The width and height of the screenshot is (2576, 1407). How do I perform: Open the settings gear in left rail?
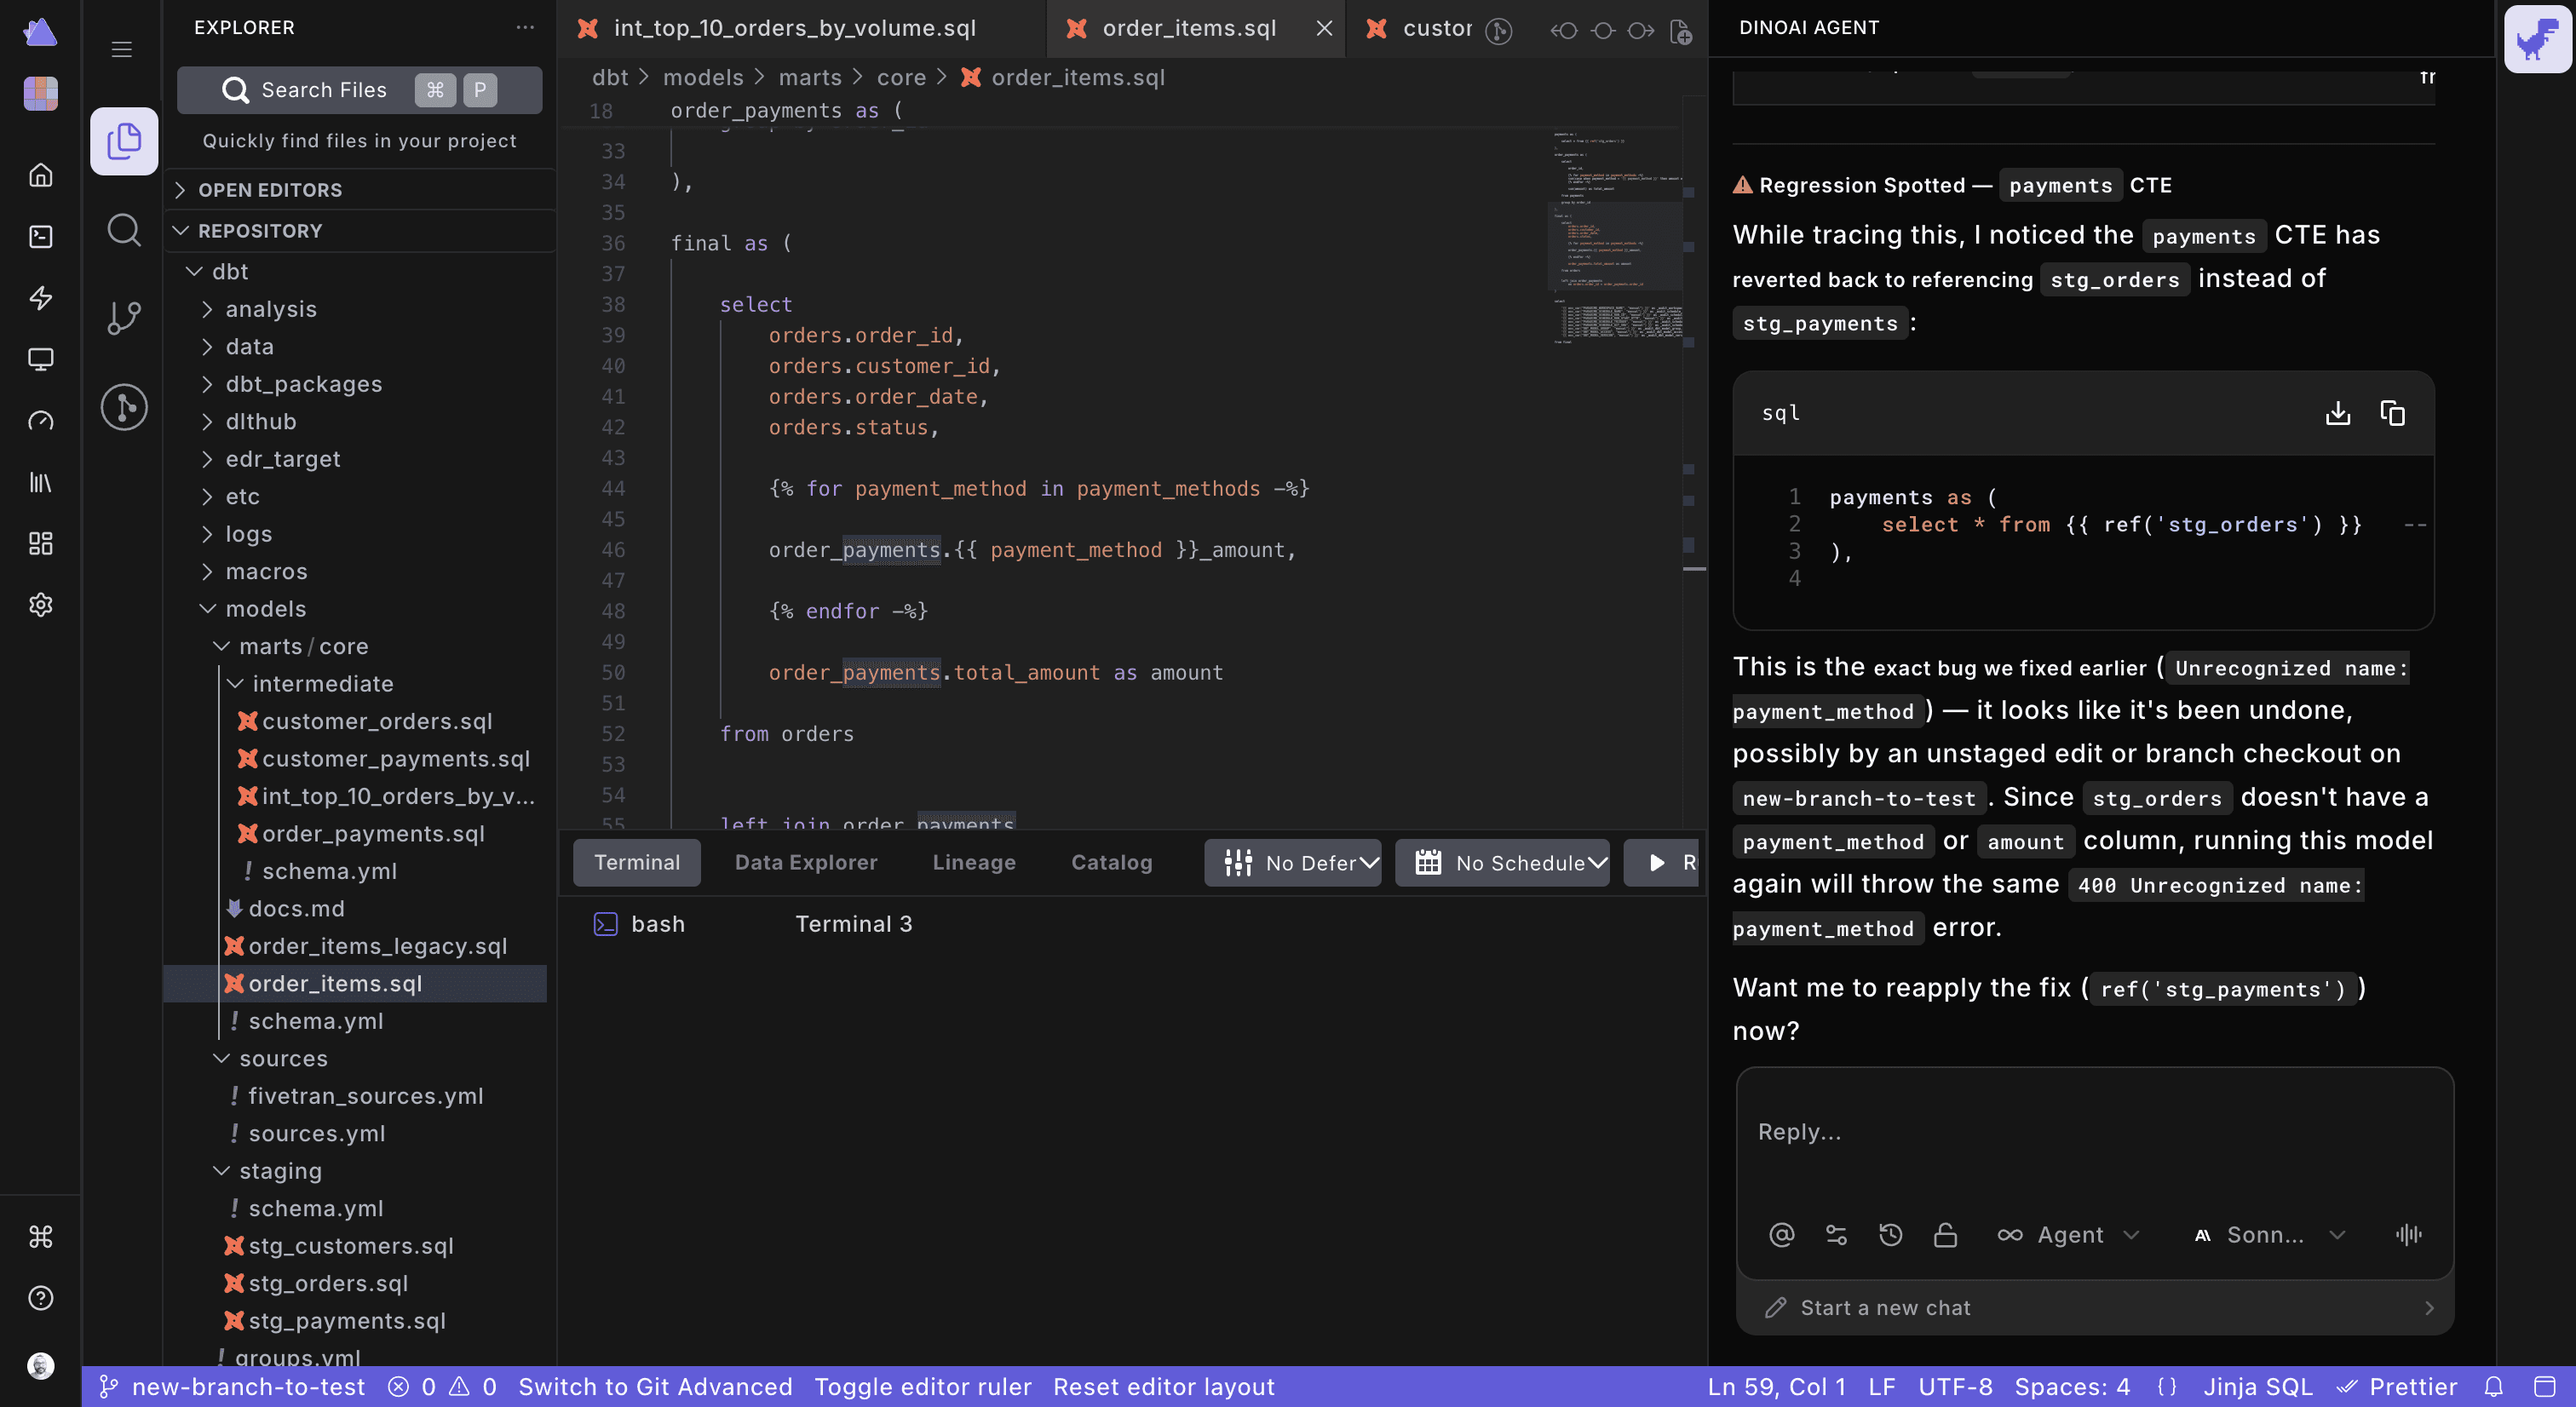coord(41,605)
